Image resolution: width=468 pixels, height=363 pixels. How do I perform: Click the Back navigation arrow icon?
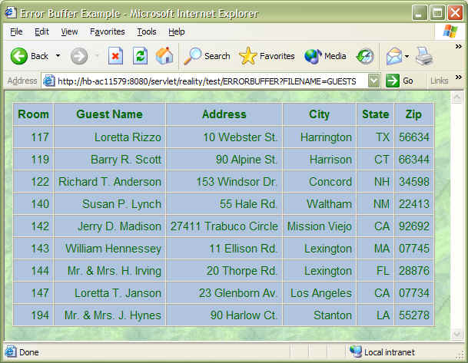(x=19, y=56)
